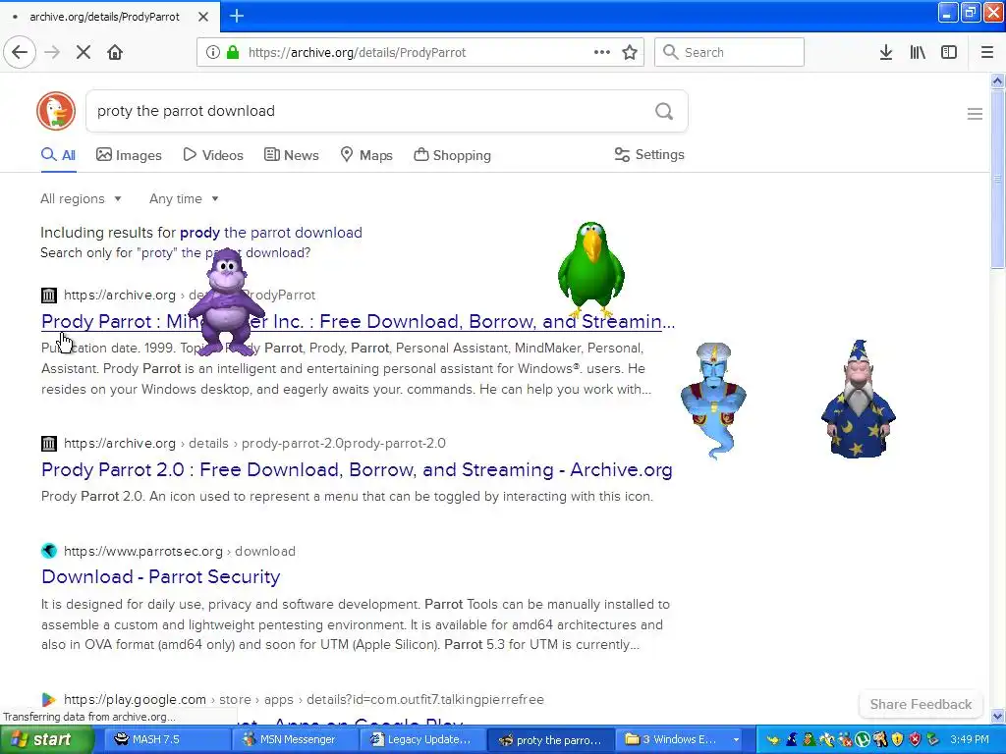Click the Safely Remove Hardware tray icon

pos(932,739)
